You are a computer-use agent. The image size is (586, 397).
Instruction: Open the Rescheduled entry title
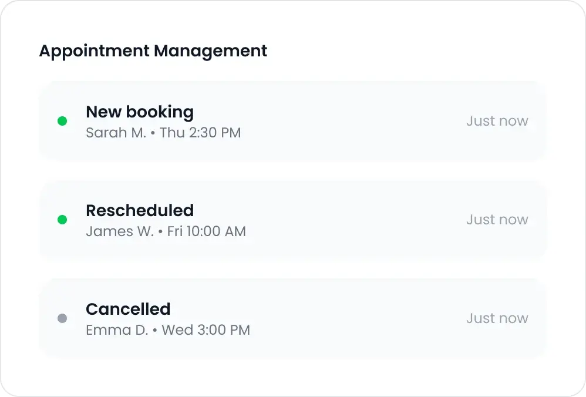tap(140, 210)
